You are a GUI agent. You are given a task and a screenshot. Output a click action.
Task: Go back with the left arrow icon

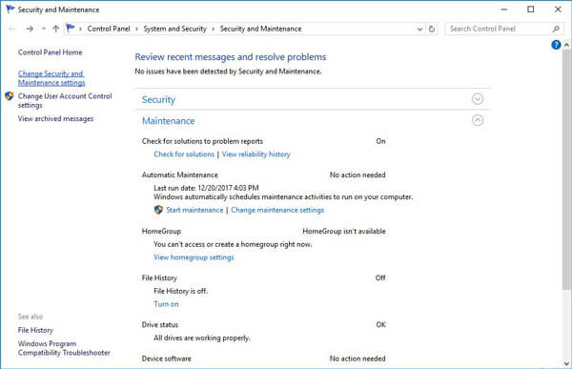(x=12, y=29)
